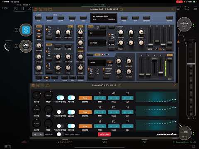Pause playback in the transport bar

[23, 8]
